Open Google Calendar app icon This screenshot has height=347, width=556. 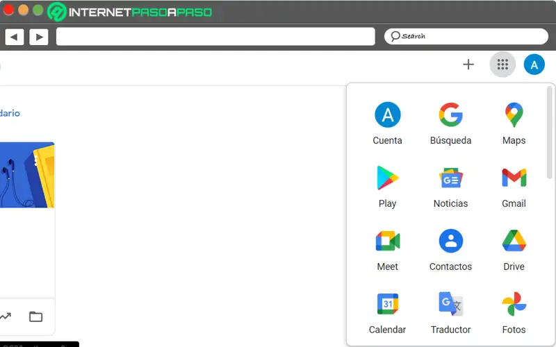point(387,304)
